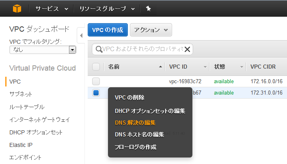
Task: Select VPC in the sidebar
Action: pos(15,82)
